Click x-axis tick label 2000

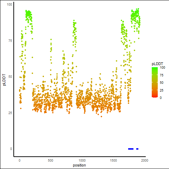[145, 161]
